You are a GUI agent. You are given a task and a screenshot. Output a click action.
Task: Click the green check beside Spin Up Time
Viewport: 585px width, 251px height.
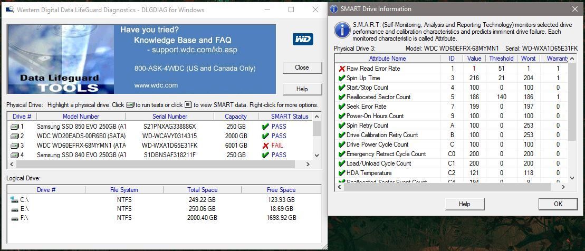point(342,78)
